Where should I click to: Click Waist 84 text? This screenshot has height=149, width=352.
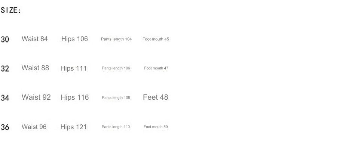[x=34, y=39]
